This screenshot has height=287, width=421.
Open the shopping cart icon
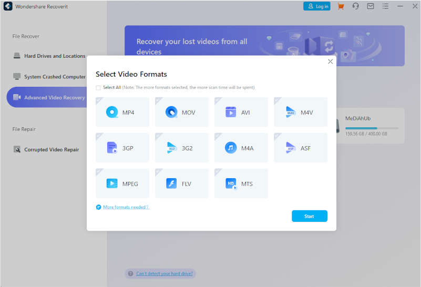point(341,6)
